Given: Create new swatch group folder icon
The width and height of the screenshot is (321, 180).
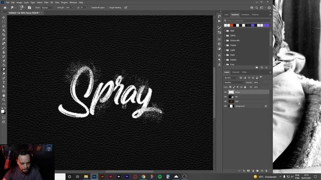Looking at the screenshot, I should pyautogui.click(x=257, y=67).
